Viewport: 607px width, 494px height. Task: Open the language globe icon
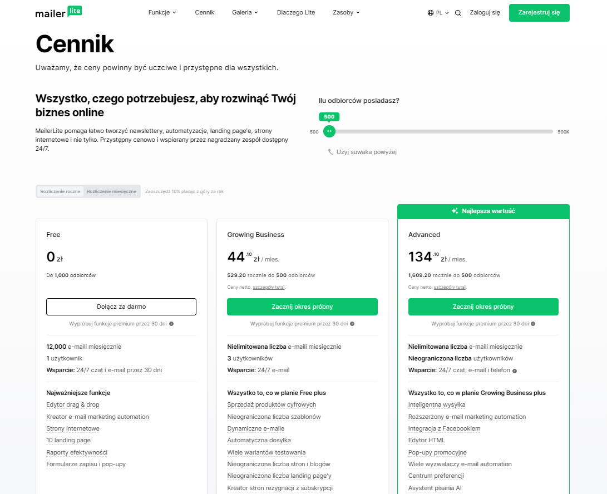click(430, 12)
